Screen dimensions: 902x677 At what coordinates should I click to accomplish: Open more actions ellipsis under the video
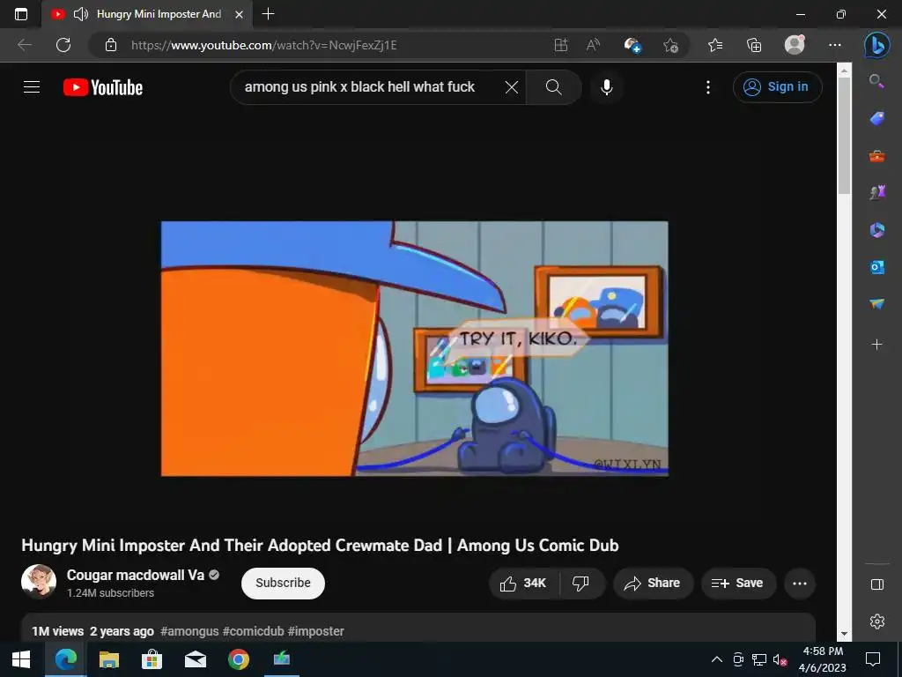[800, 584]
